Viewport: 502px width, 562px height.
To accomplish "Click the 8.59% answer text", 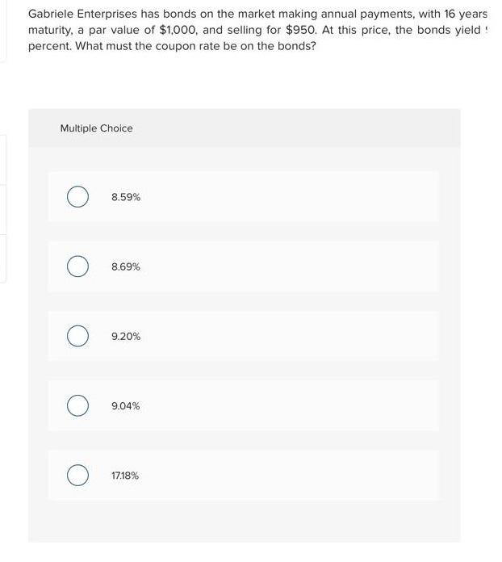I will click(x=126, y=197).
